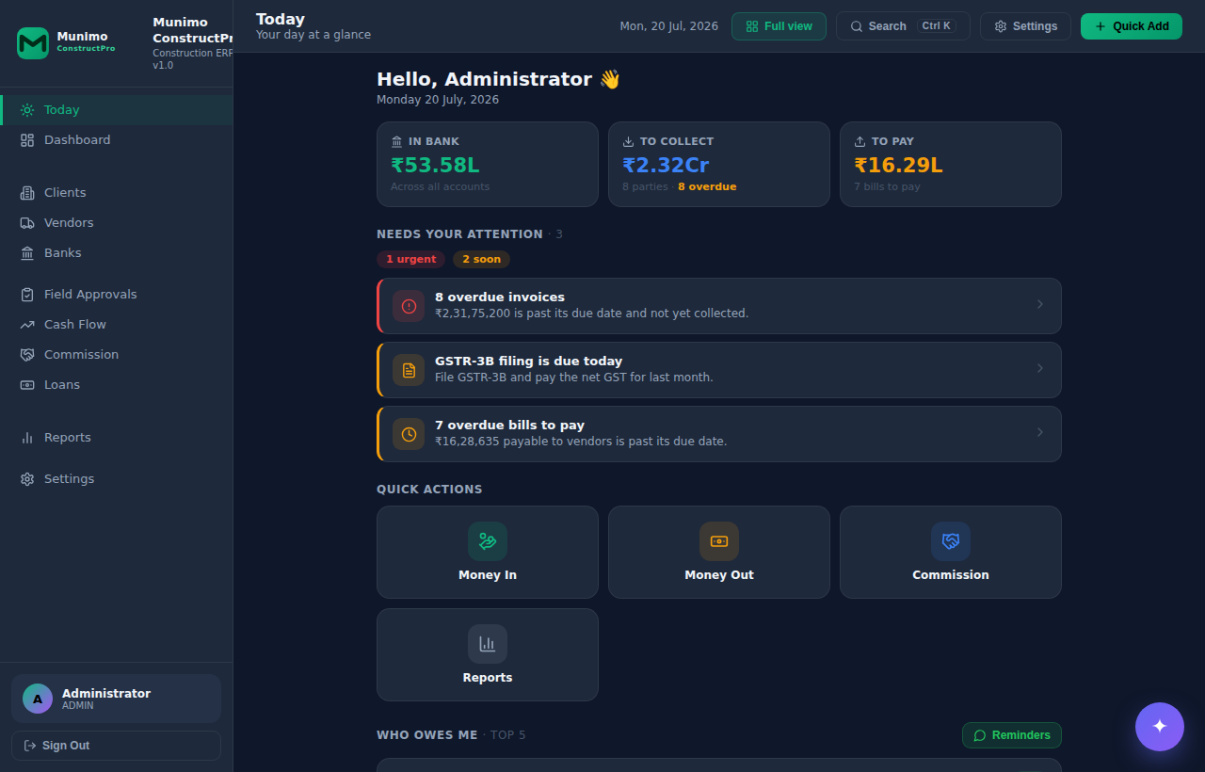Go to Clients section
Image resolution: width=1205 pixels, height=772 pixels.
(116, 193)
